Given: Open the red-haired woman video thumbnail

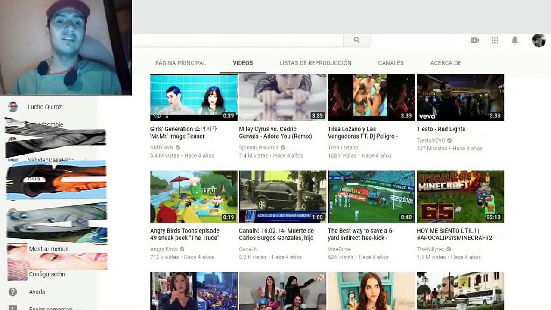Looking at the screenshot, I should click(371, 291).
